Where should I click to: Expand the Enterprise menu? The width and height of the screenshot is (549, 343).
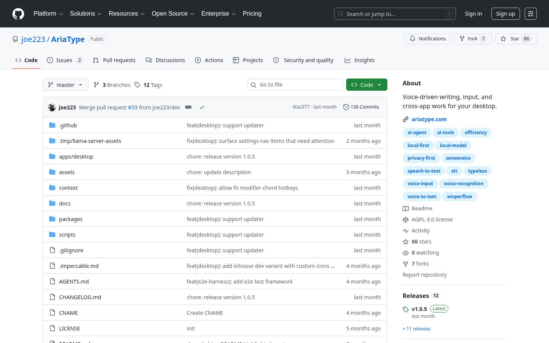tap(218, 14)
